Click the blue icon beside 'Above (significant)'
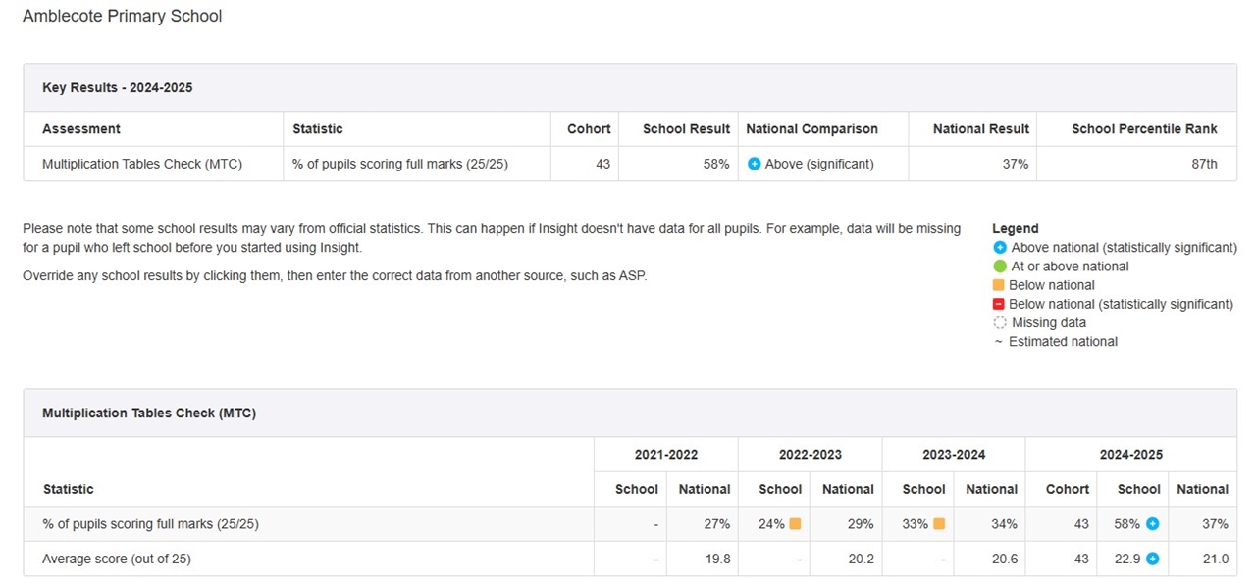This screenshot has width=1256, height=584. click(x=754, y=164)
